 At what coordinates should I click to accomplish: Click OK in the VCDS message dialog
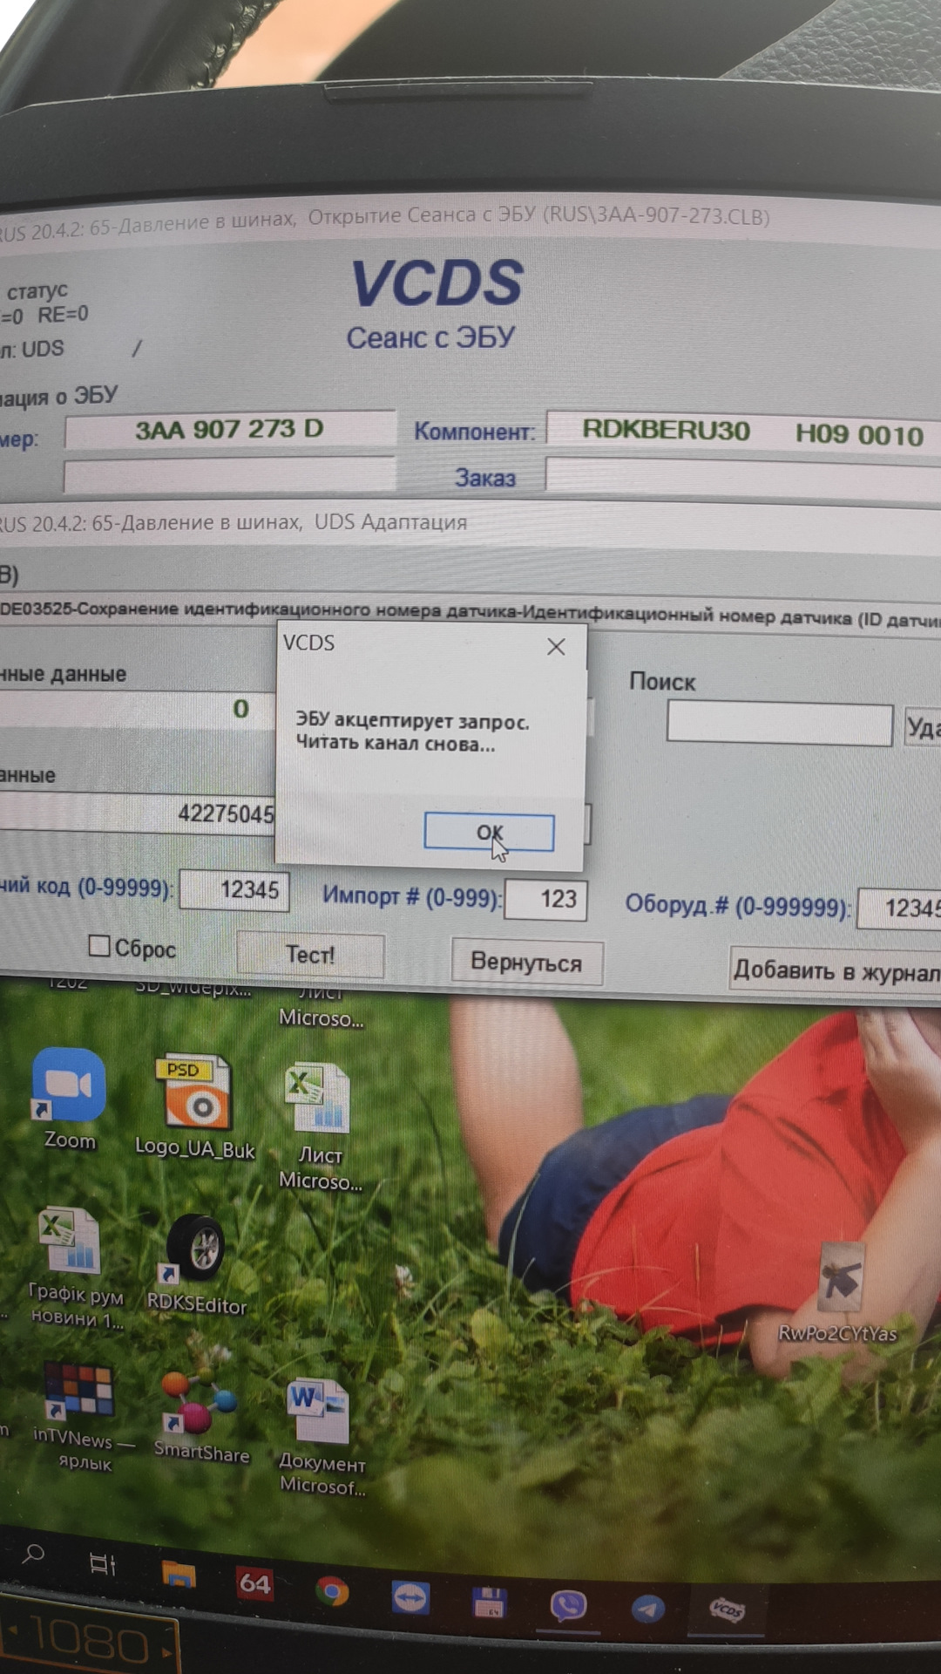tap(489, 833)
